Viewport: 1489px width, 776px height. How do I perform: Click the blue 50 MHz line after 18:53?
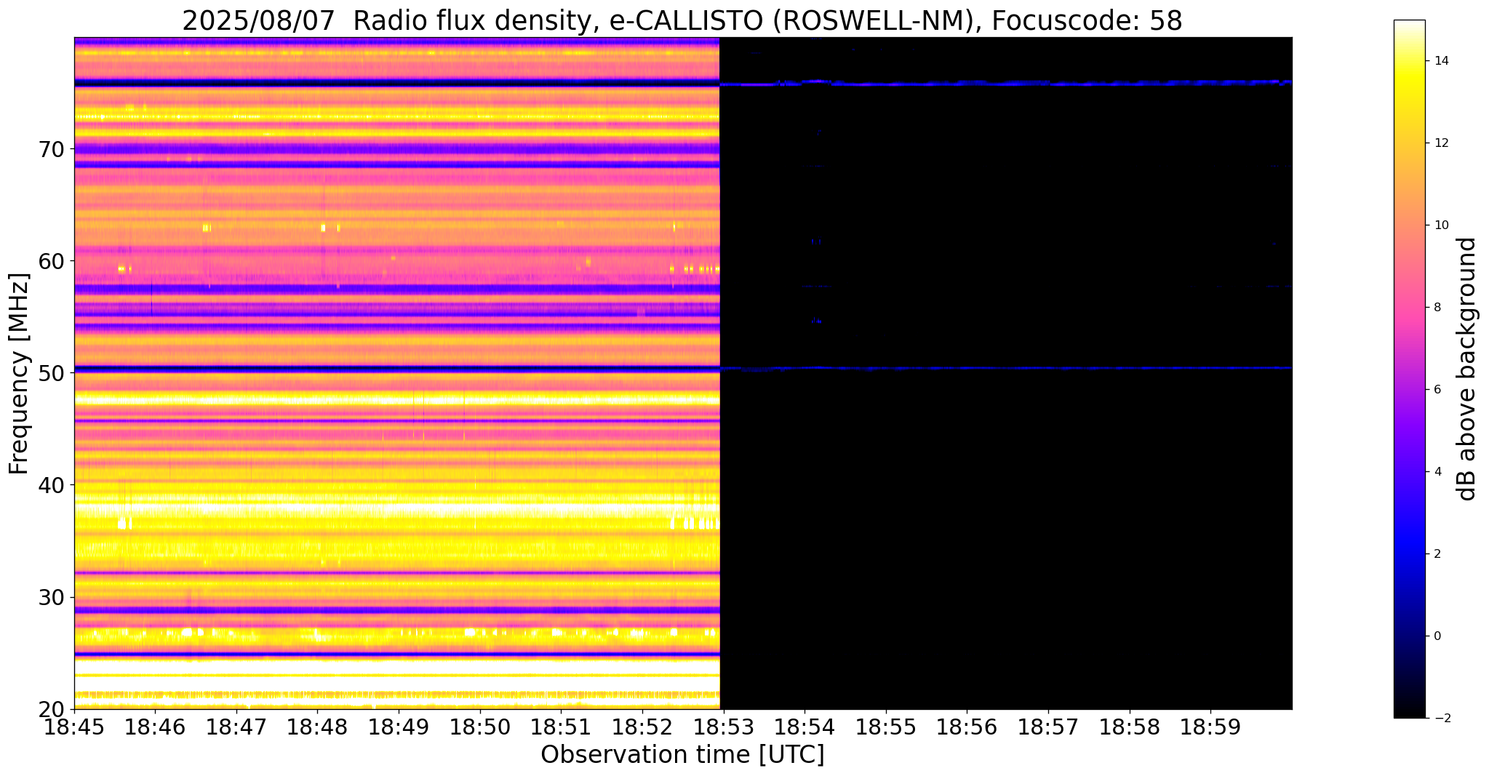pyautogui.click(x=1006, y=369)
